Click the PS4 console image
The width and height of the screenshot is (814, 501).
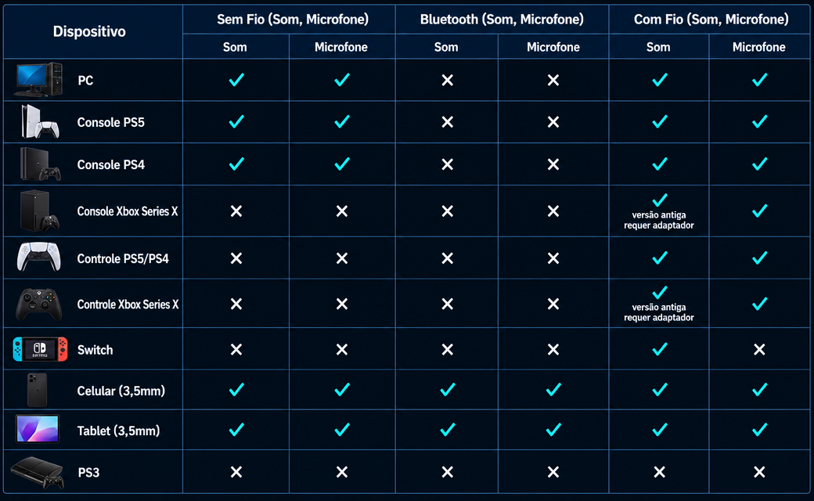point(40,164)
